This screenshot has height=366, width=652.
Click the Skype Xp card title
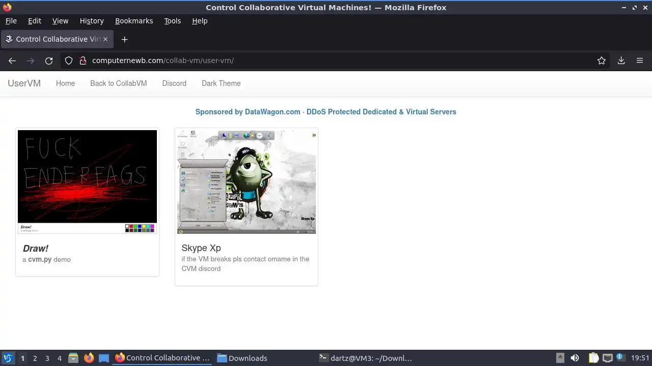(201, 248)
